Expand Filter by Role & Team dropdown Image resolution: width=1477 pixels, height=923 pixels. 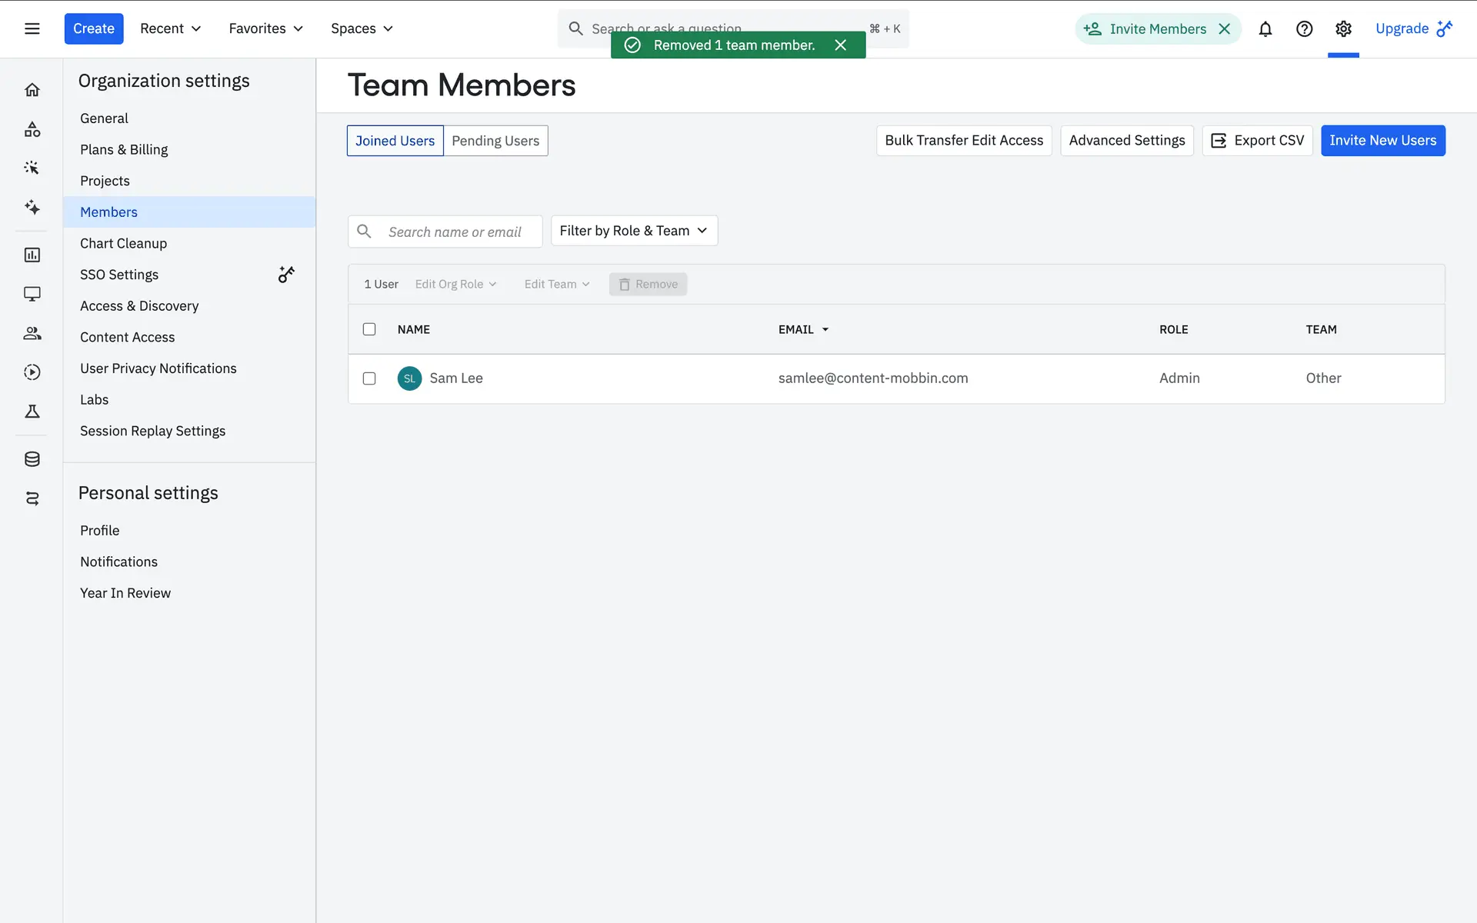(x=634, y=231)
